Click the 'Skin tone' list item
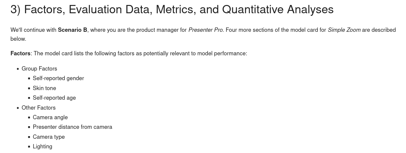406x153 pixels. click(44, 88)
